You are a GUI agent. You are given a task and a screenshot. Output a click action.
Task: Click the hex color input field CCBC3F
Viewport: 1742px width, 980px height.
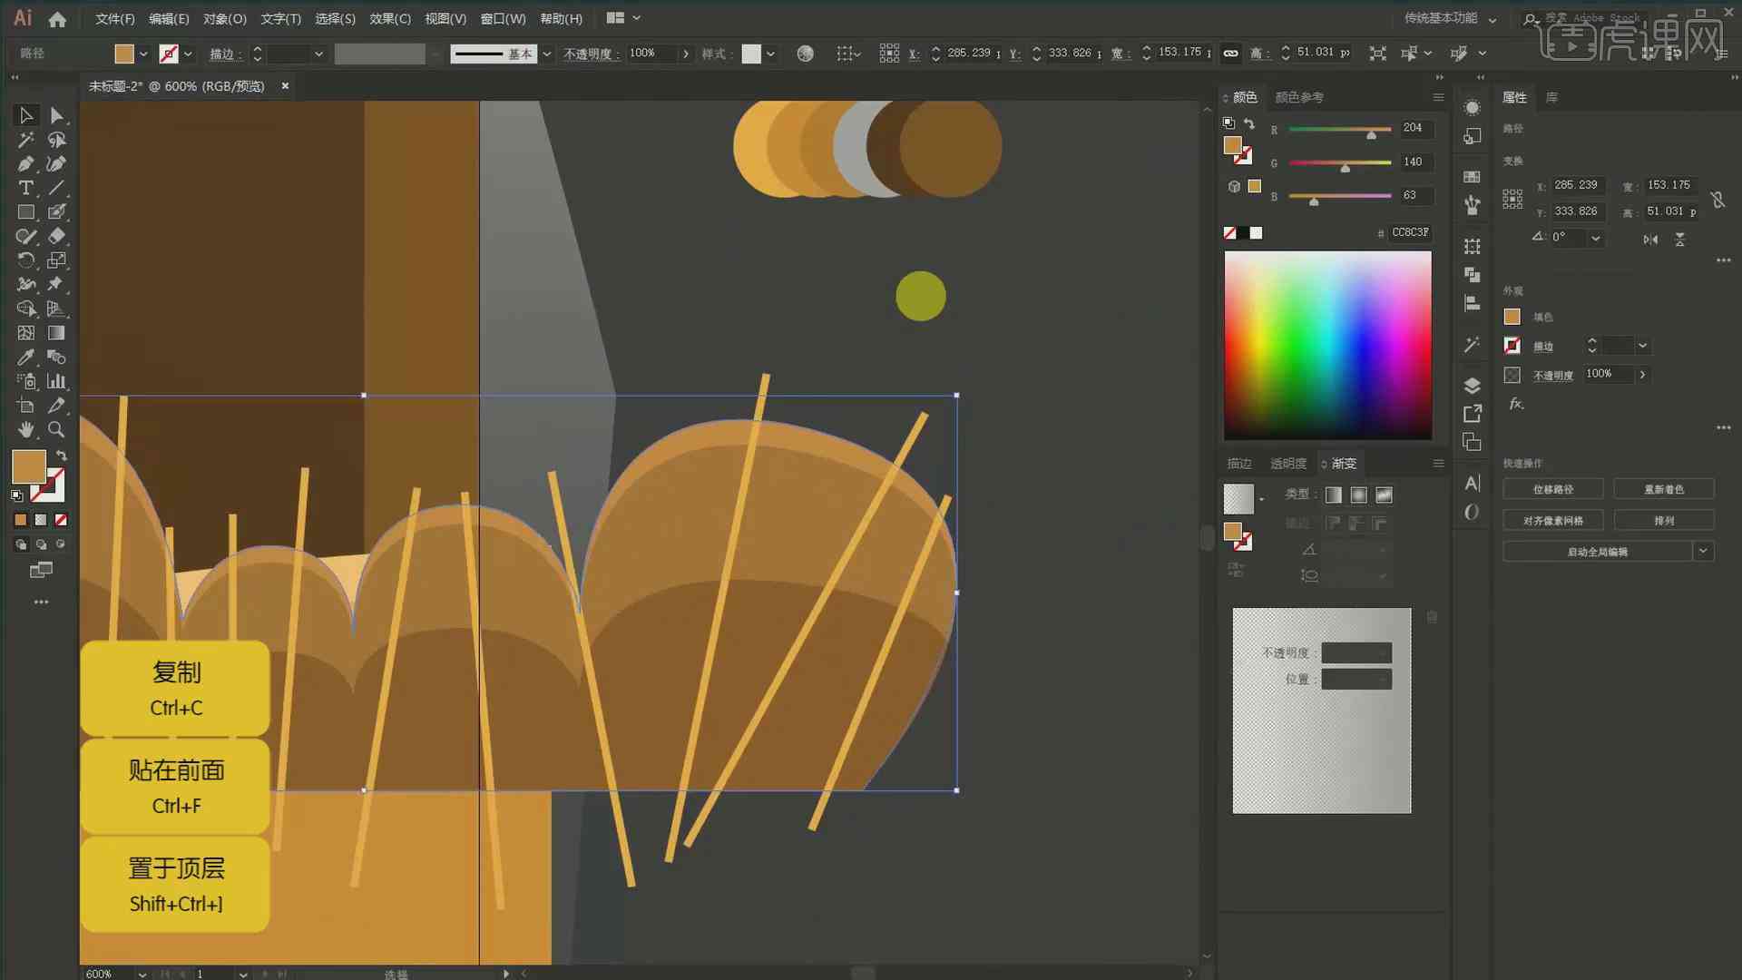(x=1409, y=232)
